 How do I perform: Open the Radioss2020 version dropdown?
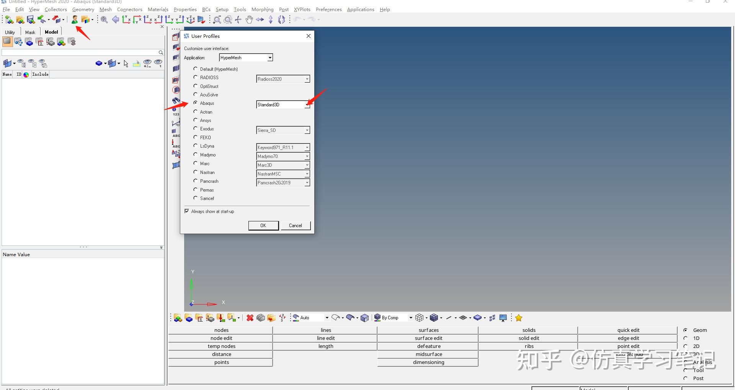click(283, 79)
